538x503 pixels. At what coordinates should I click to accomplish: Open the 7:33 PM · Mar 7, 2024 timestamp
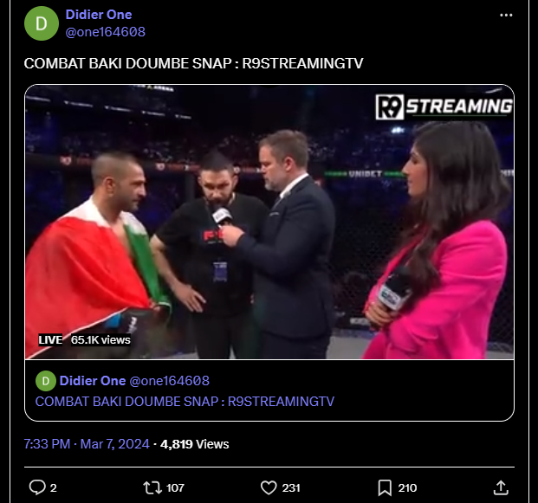pyautogui.click(x=87, y=444)
